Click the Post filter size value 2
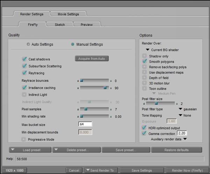This screenshot has width=210, height=174. point(182,104)
